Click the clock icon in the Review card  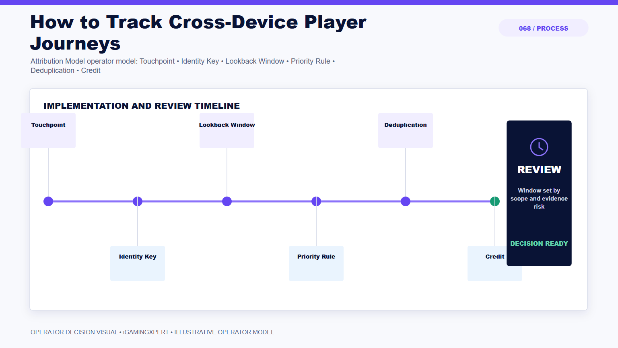tap(539, 147)
